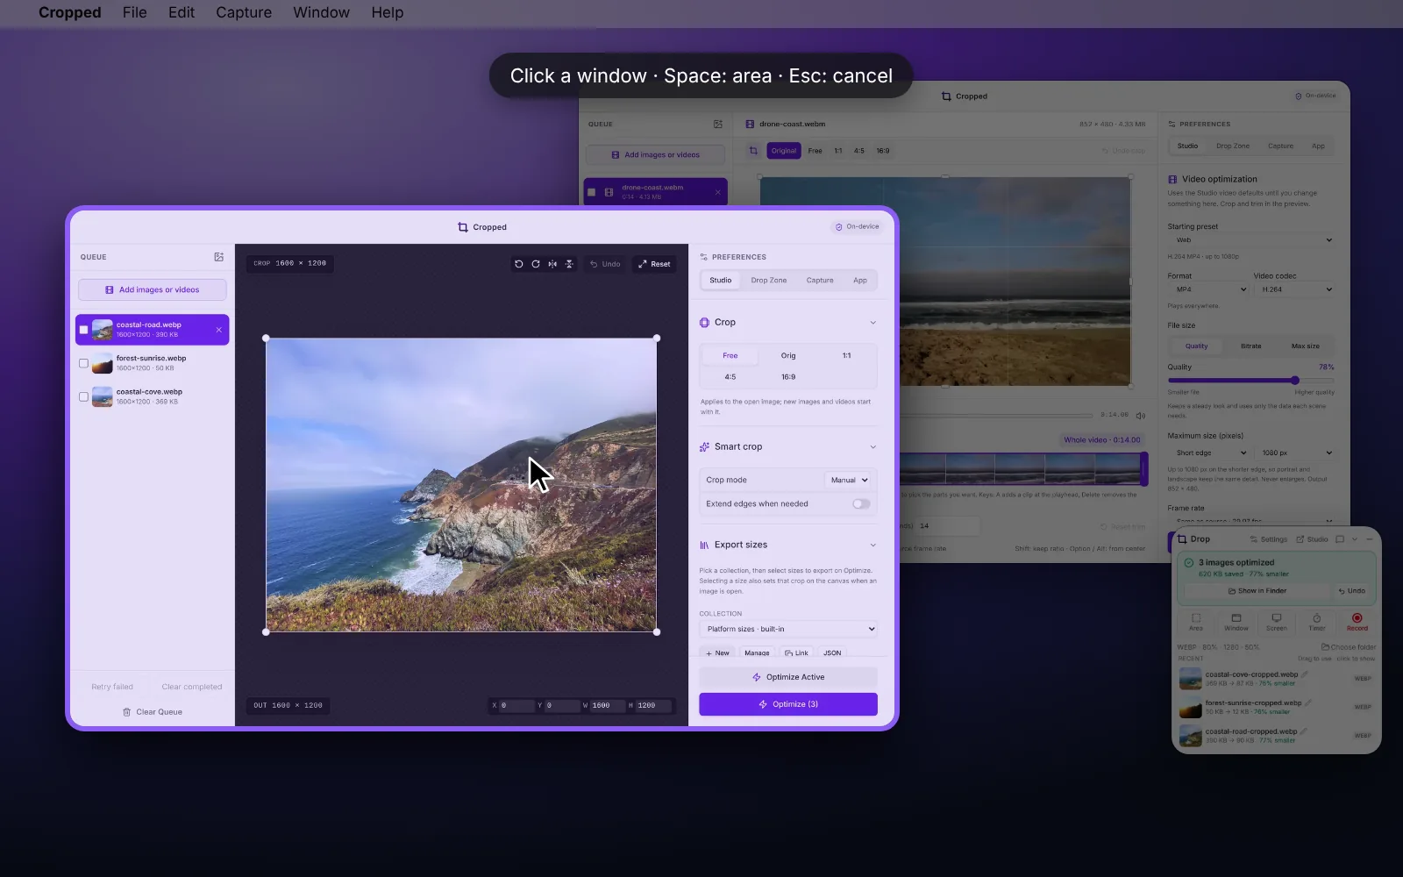Click the Optimize Active button
1403x877 pixels.
[x=788, y=677]
